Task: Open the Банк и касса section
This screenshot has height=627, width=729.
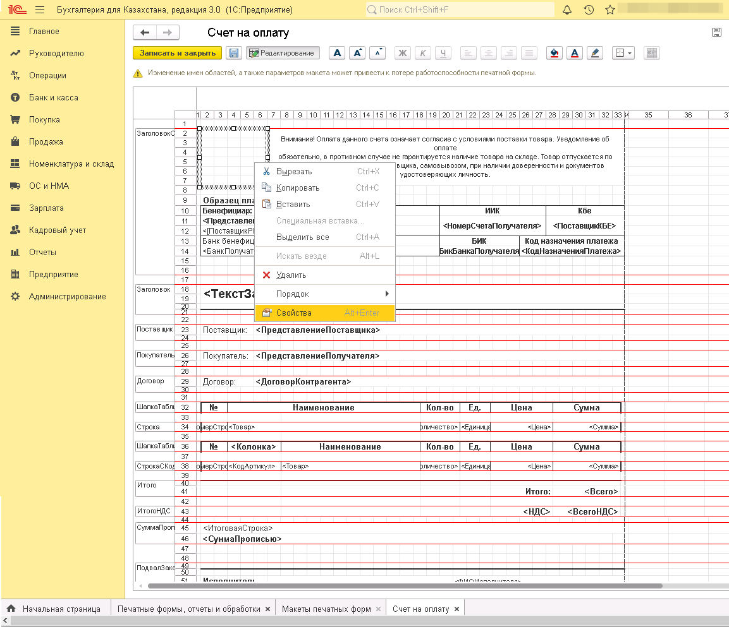Action: 63,97
